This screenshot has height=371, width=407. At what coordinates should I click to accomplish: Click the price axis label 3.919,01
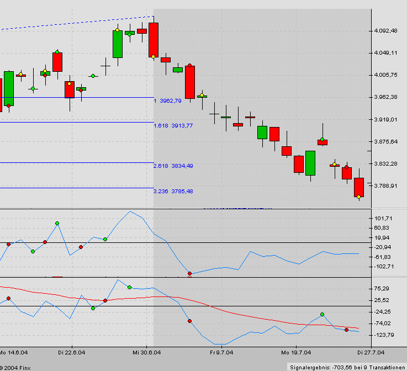(385, 120)
